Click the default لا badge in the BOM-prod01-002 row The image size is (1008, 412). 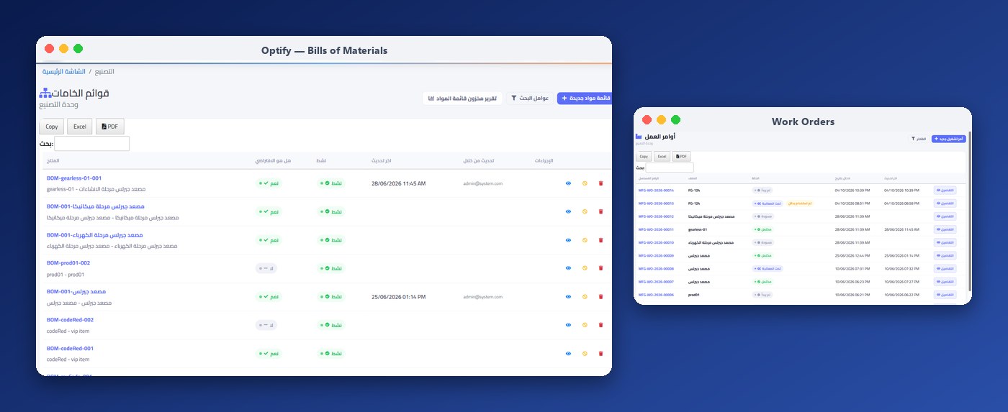[266, 268]
